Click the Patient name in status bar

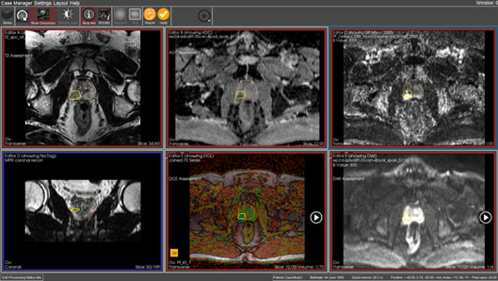click(x=288, y=278)
